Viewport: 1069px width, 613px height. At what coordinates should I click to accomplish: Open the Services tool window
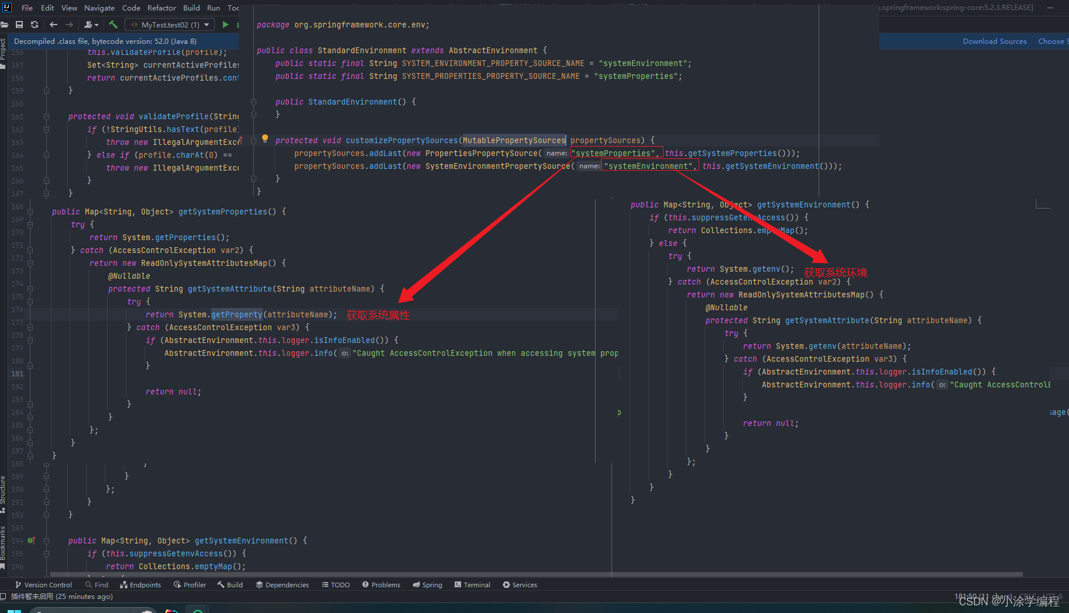(520, 585)
